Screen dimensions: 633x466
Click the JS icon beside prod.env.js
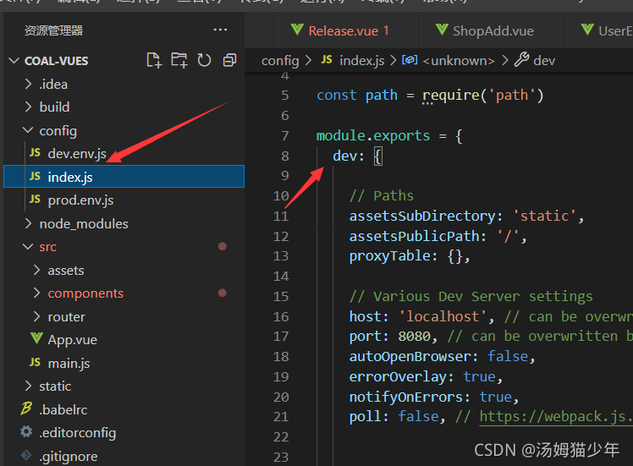tap(36, 200)
